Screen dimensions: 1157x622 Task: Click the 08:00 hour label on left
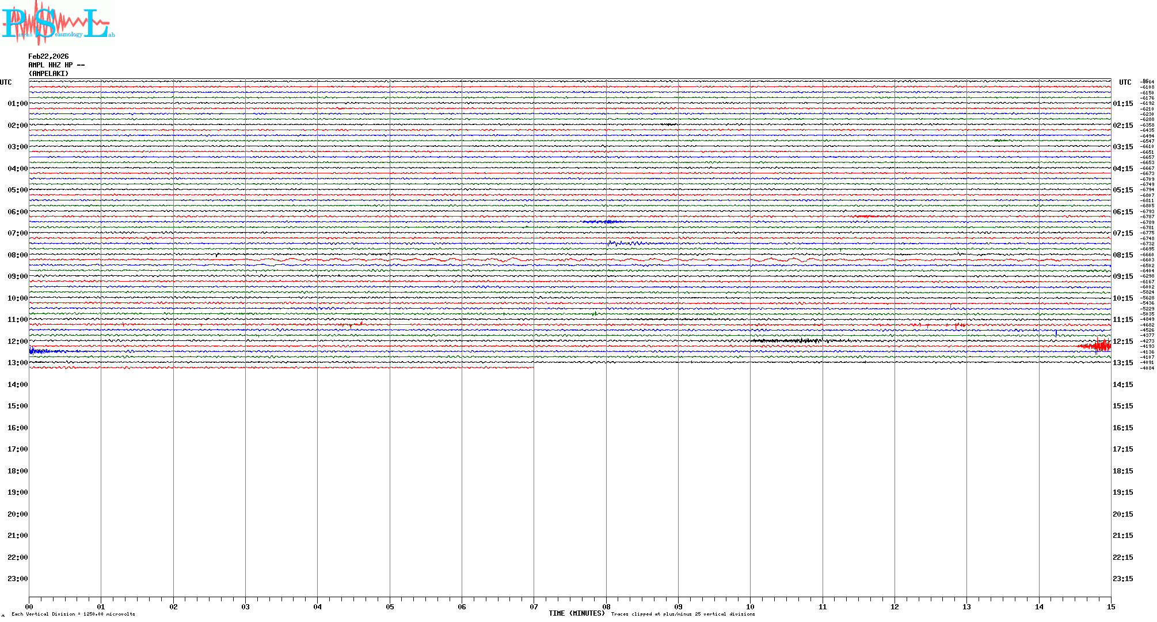click(x=17, y=255)
